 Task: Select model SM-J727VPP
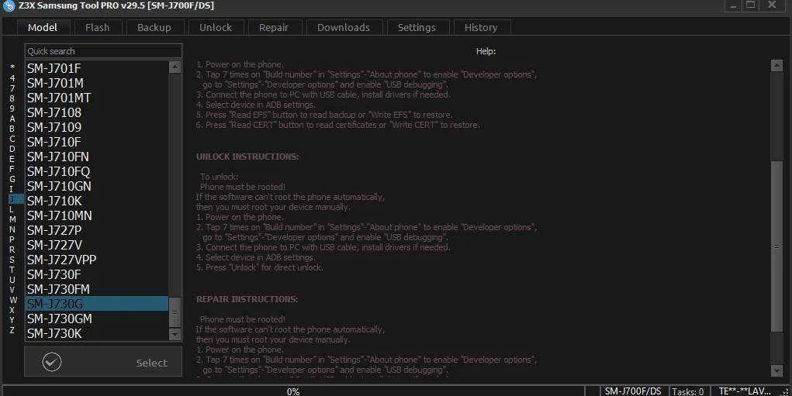click(x=96, y=260)
